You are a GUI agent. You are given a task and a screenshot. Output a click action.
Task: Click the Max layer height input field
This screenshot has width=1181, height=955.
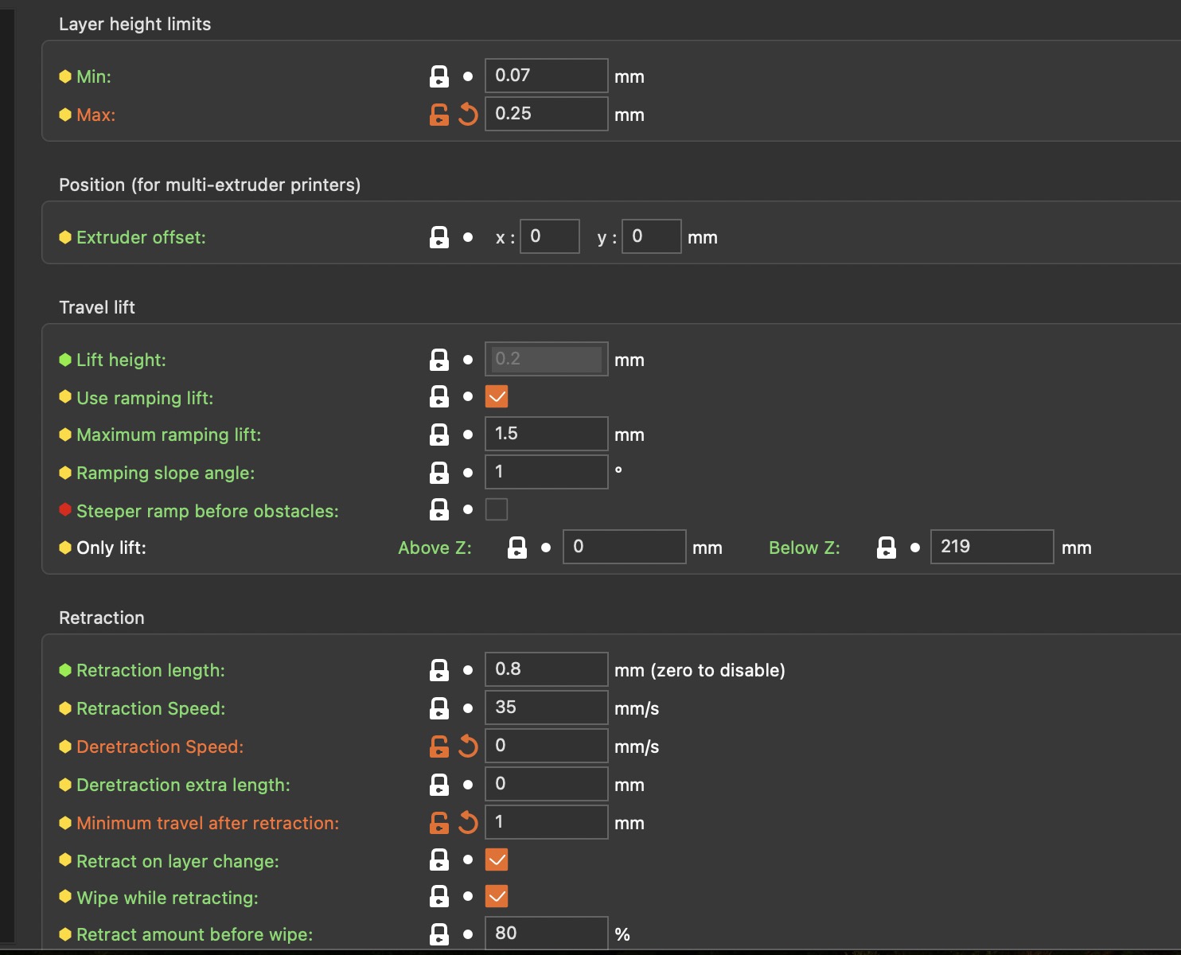547,114
